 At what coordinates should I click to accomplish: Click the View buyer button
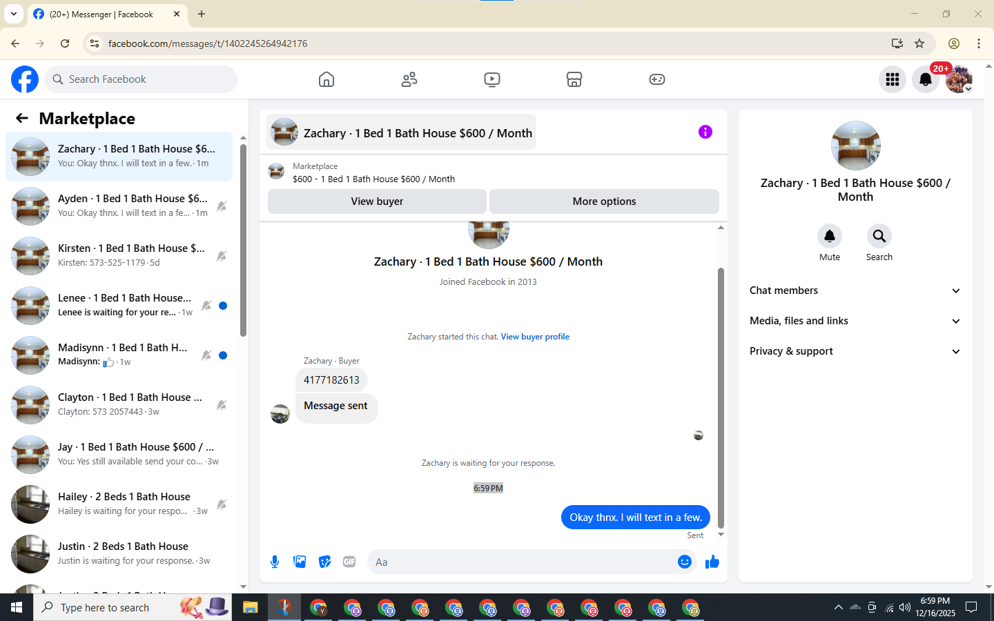click(377, 201)
